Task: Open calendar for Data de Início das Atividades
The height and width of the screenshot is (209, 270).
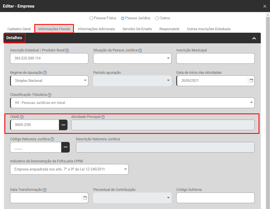Action: (251, 80)
